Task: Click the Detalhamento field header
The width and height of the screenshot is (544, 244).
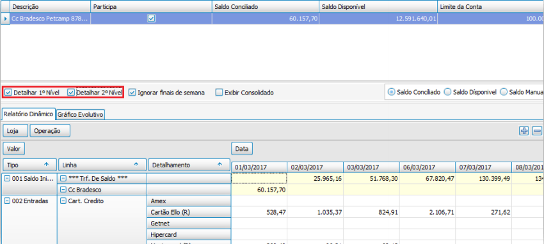Action: tap(189, 165)
